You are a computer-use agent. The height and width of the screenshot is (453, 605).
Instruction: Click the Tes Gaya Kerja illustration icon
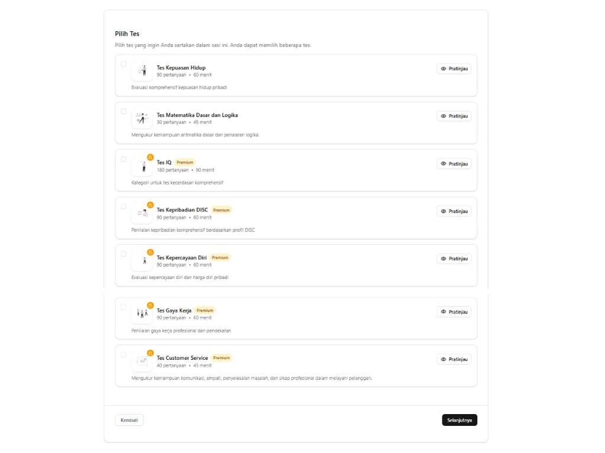(142, 313)
